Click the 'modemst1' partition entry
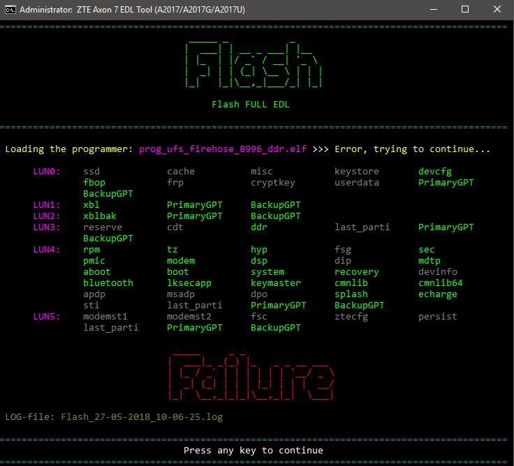The height and width of the screenshot is (466, 514). (x=105, y=317)
